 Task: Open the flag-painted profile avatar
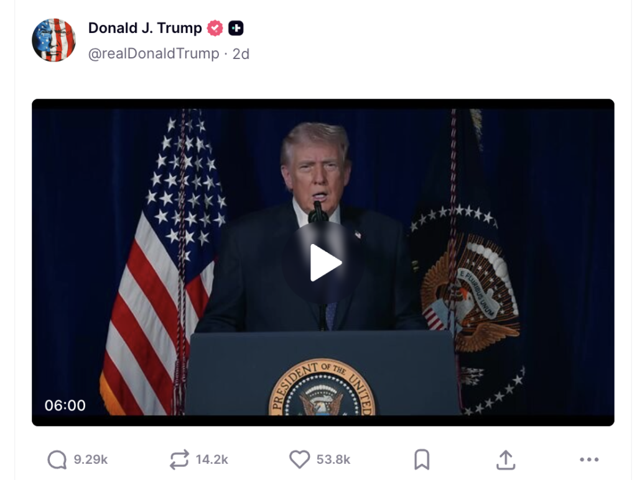coord(53,40)
